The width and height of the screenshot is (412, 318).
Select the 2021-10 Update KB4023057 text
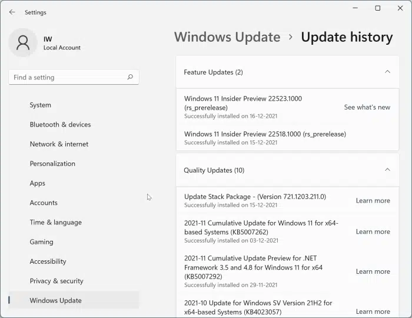[258, 307]
